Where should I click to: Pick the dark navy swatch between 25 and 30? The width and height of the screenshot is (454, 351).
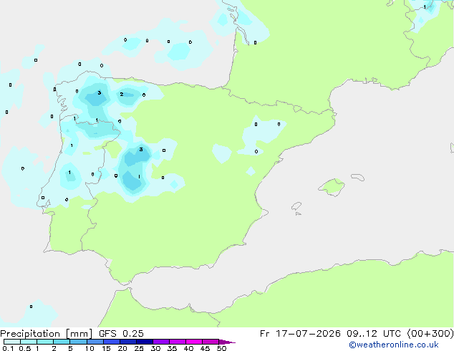click(x=145, y=342)
